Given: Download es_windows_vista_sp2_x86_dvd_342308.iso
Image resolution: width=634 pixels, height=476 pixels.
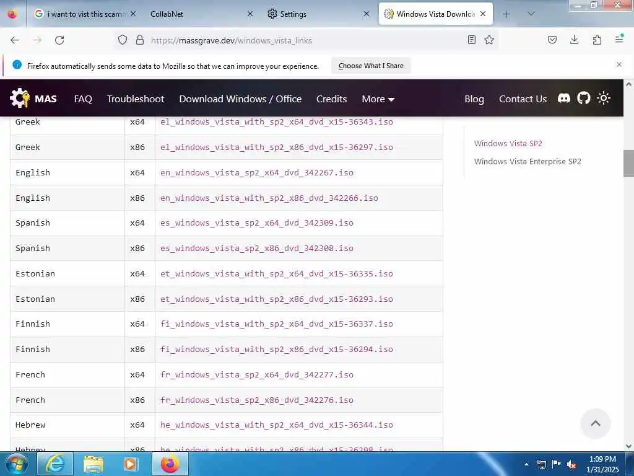Looking at the screenshot, I should pos(257,248).
